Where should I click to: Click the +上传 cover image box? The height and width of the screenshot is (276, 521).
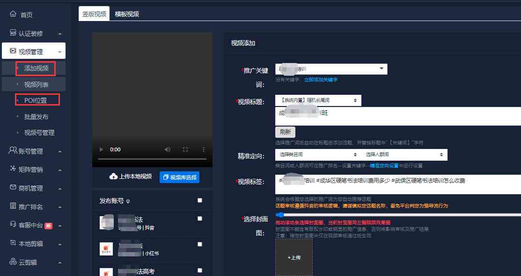coord(294,257)
